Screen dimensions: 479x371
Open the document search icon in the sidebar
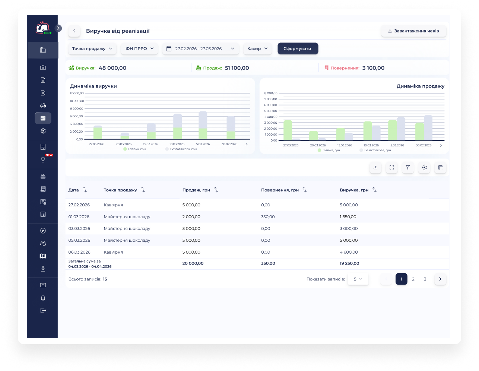pyautogui.click(x=43, y=93)
